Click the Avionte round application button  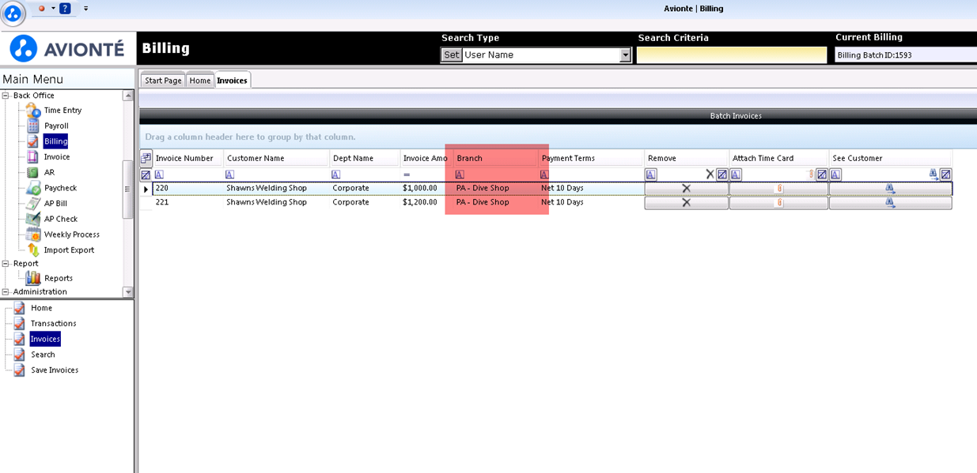tap(13, 13)
